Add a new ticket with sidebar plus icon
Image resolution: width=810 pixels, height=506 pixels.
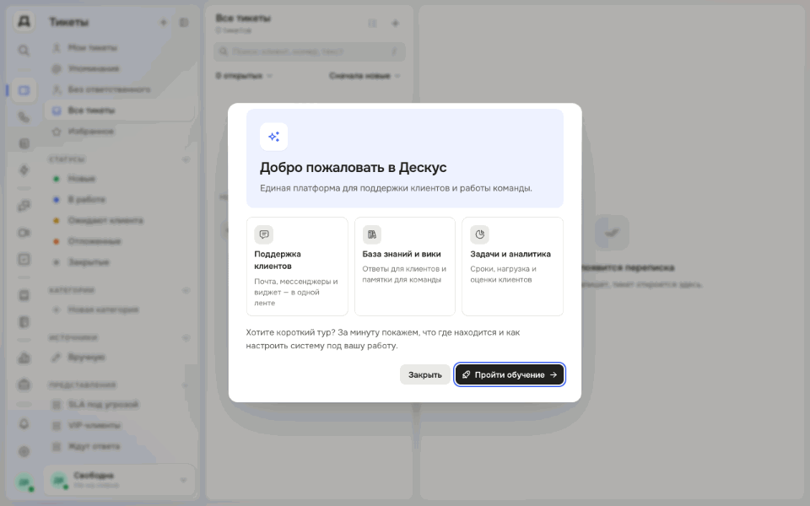click(163, 22)
